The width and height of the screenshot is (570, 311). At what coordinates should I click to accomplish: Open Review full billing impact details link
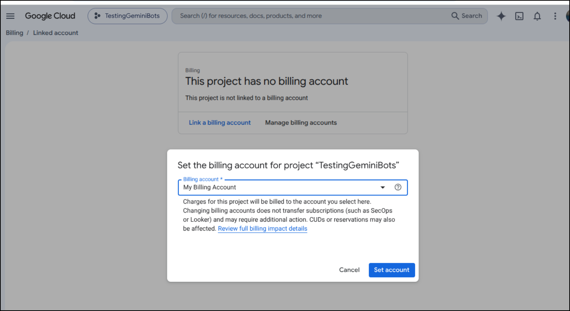tap(263, 228)
